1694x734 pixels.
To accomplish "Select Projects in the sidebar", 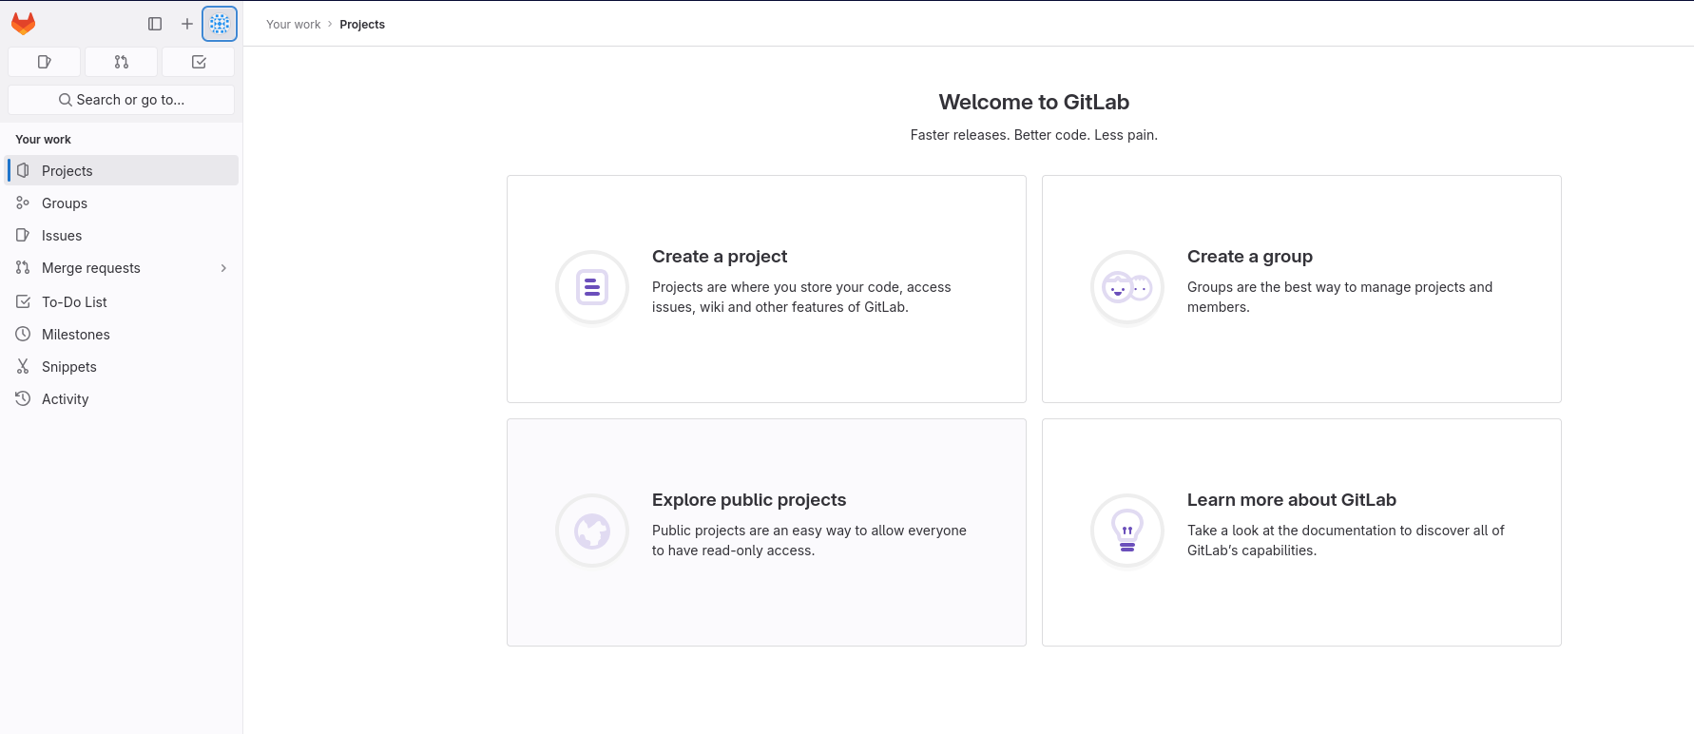I will point(122,171).
